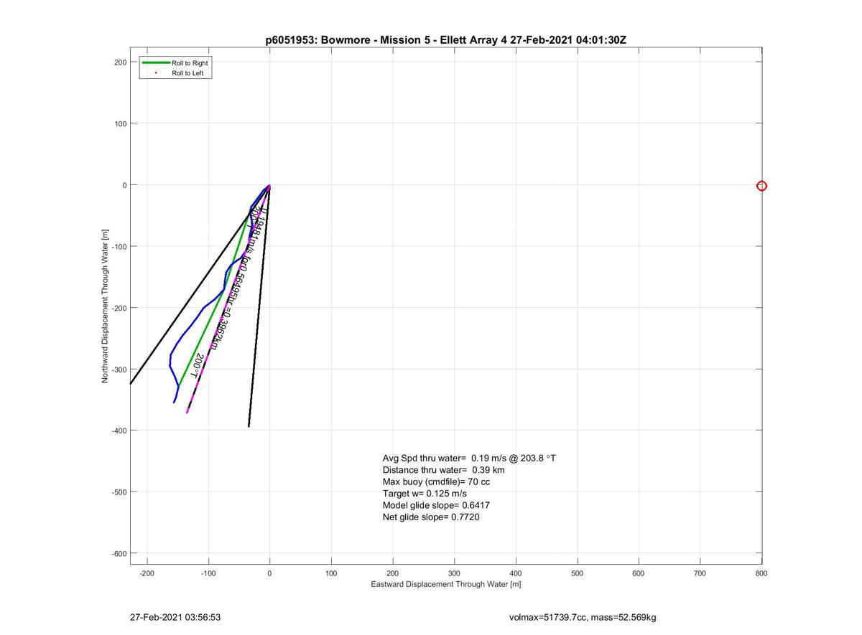Viewport: 862px width, 635px height.
Task: Click the x-axis tick label '-200'
Action: (x=147, y=573)
